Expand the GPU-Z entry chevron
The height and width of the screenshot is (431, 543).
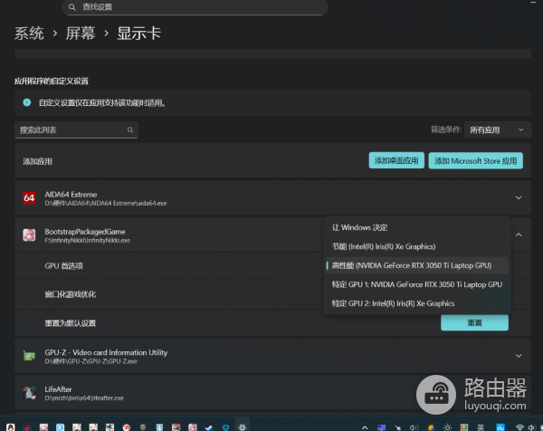coord(519,356)
